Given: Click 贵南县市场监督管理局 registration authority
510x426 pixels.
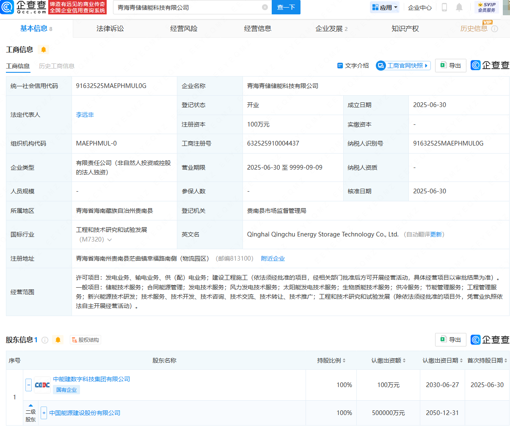Looking at the screenshot, I should point(277,211).
